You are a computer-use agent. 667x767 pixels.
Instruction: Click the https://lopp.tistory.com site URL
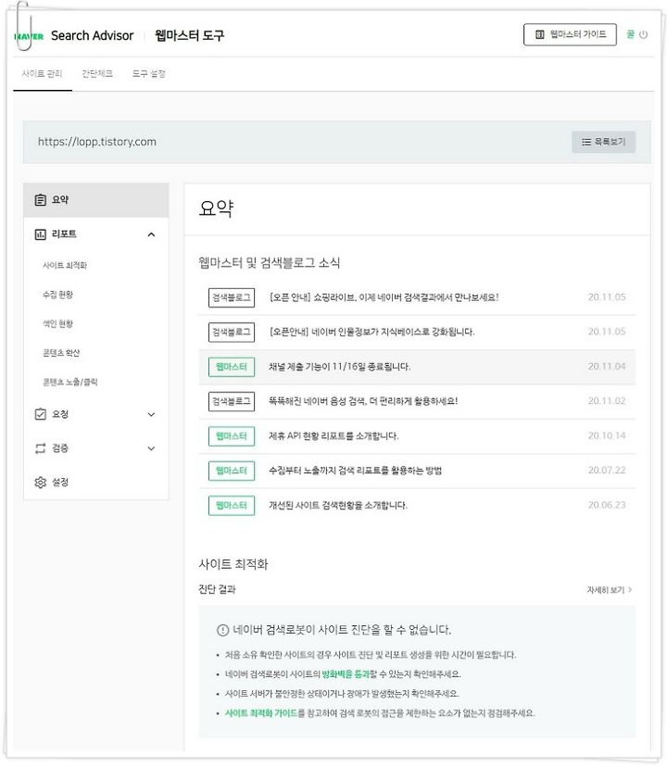[97, 142]
